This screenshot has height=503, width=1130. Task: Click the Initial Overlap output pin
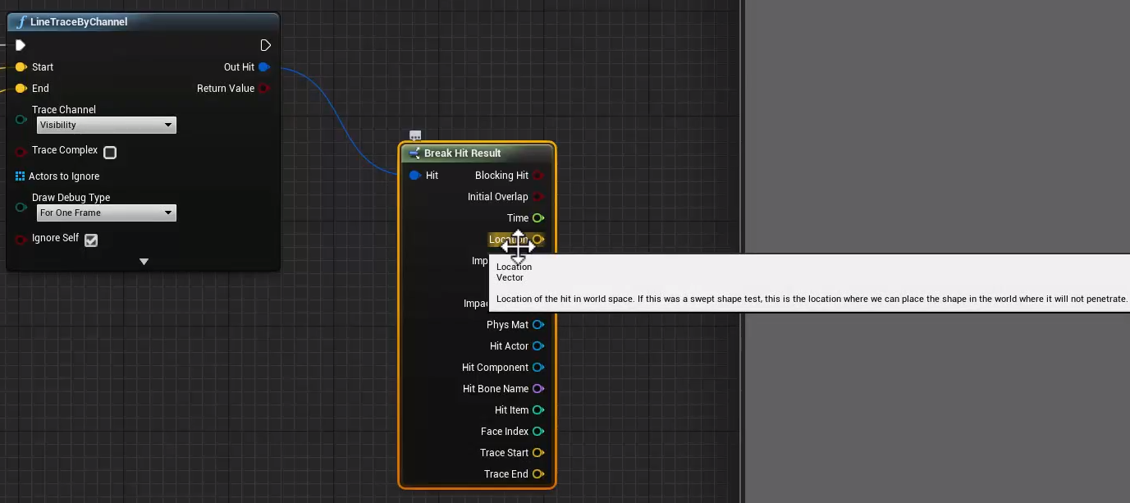[x=538, y=197]
